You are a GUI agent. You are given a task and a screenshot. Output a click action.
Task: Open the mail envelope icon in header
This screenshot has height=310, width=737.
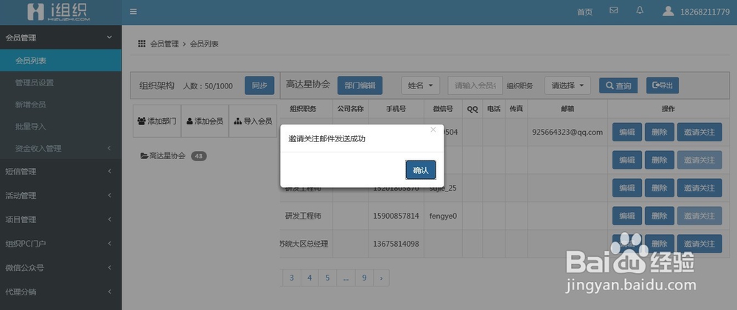613,10
